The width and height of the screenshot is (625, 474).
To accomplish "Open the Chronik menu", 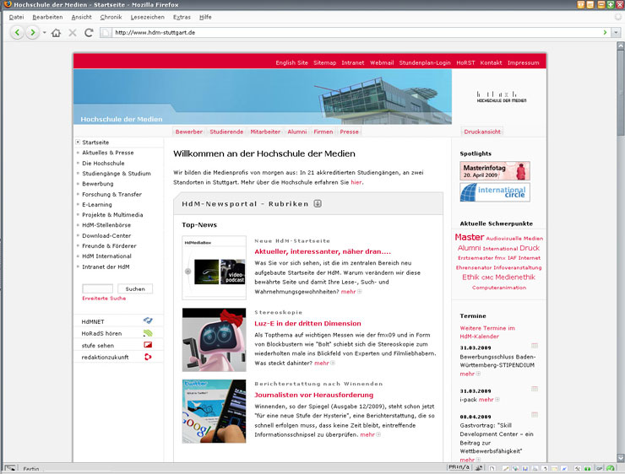I will [111, 17].
